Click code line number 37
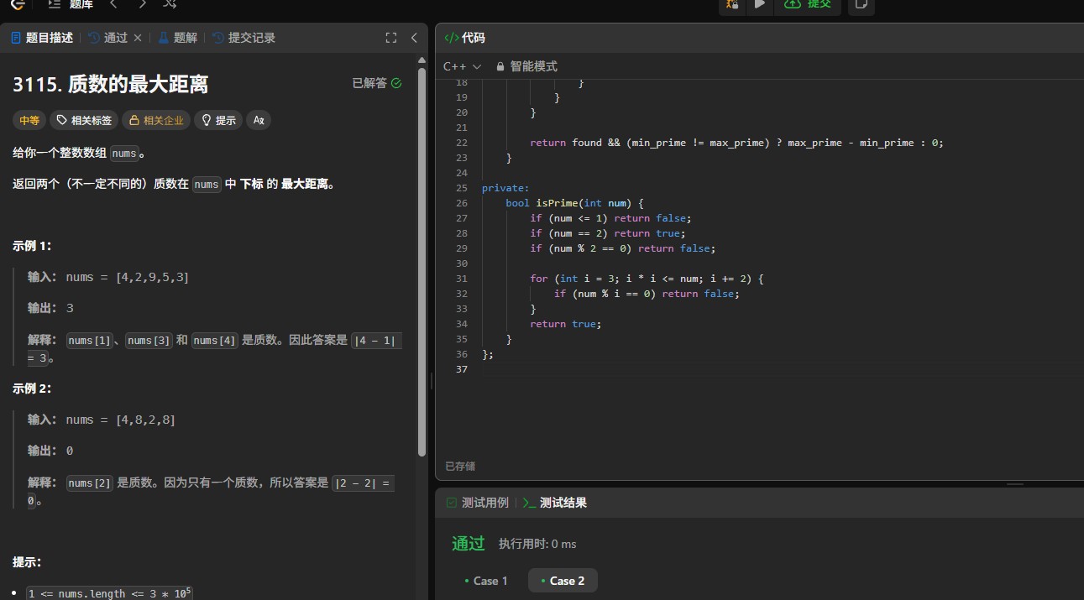1084x600 pixels. (460, 369)
